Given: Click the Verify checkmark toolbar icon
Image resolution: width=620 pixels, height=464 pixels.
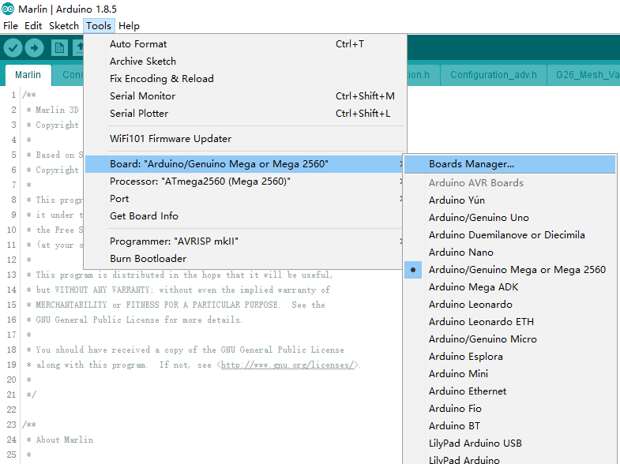Looking at the screenshot, I should 13,48.
